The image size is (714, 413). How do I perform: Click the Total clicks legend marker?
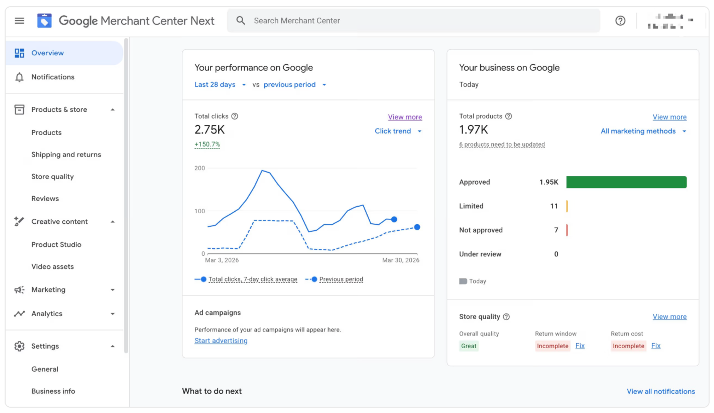point(201,279)
